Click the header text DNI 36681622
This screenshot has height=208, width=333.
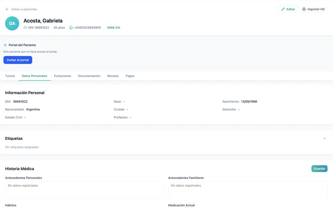(39, 28)
